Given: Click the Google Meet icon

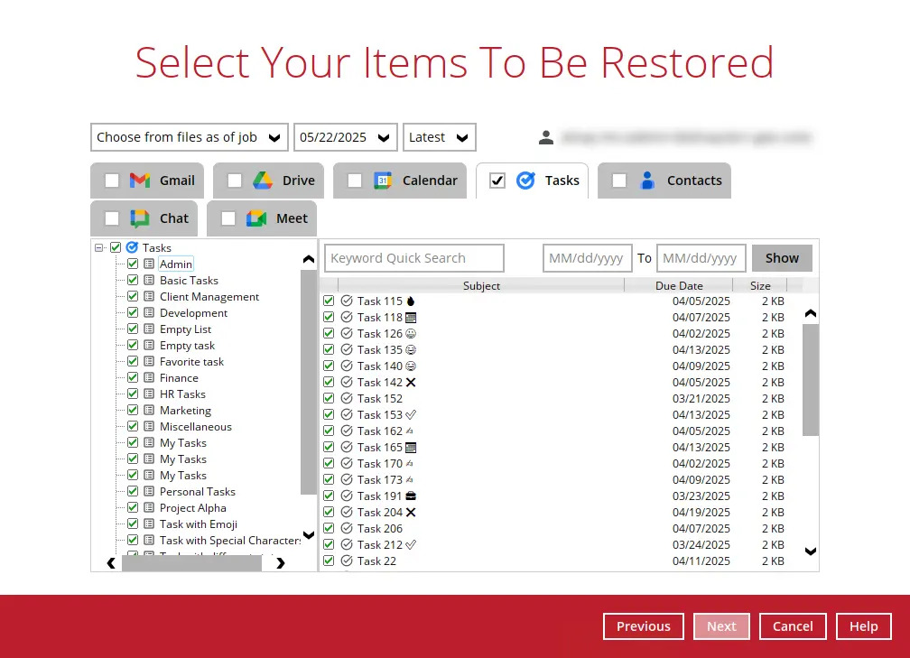Looking at the screenshot, I should click(256, 218).
